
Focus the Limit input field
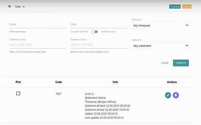(99, 25)
